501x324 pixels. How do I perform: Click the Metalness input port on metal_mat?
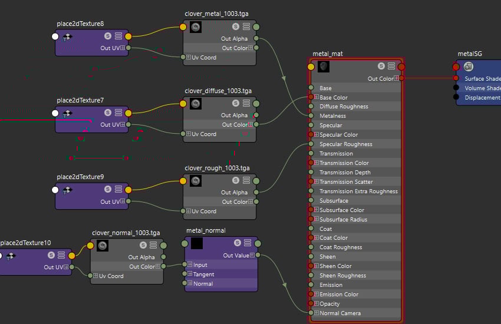[311, 116]
